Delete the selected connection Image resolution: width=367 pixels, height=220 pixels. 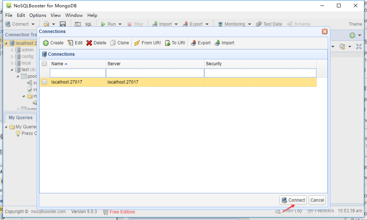pos(96,43)
